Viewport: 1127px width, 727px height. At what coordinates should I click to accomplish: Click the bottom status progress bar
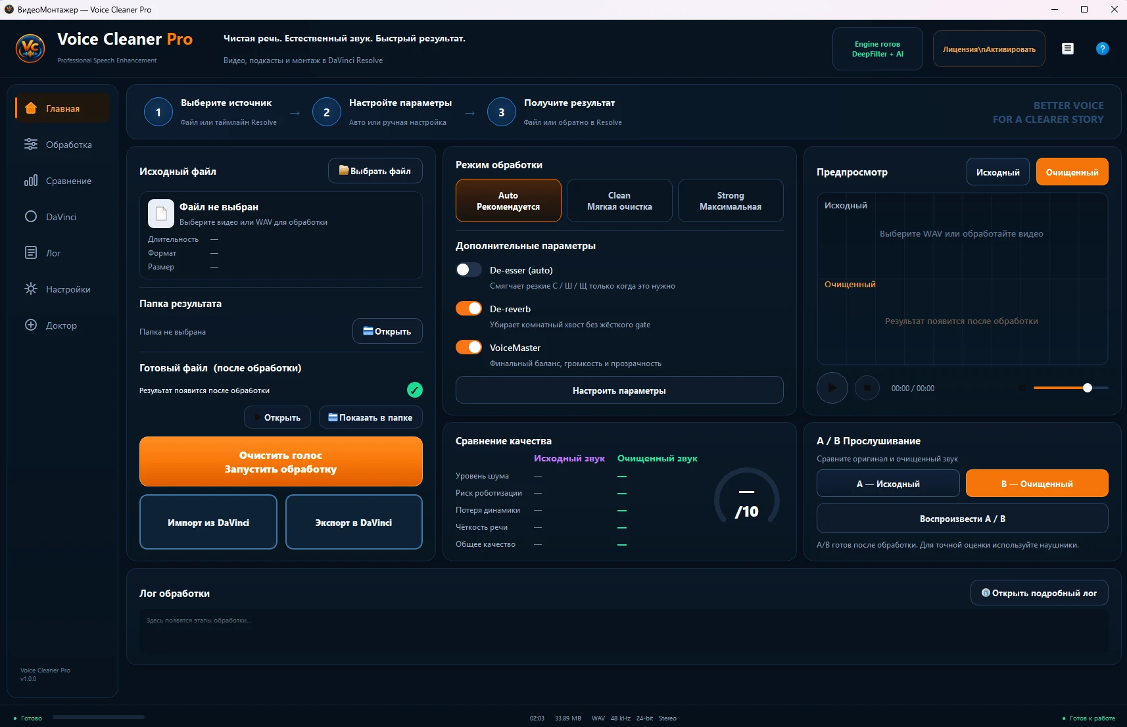(99, 718)
